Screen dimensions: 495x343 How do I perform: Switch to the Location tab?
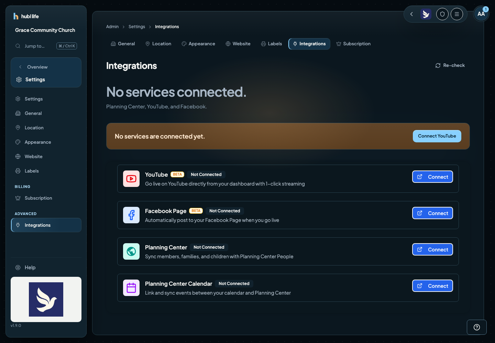coord(158,44)
